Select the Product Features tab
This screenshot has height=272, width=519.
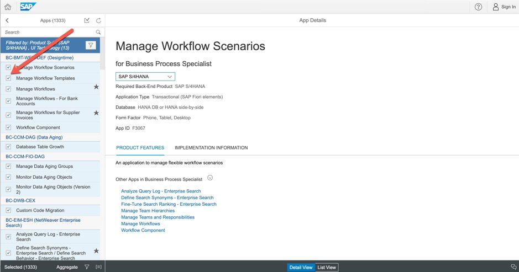[140, 148]
